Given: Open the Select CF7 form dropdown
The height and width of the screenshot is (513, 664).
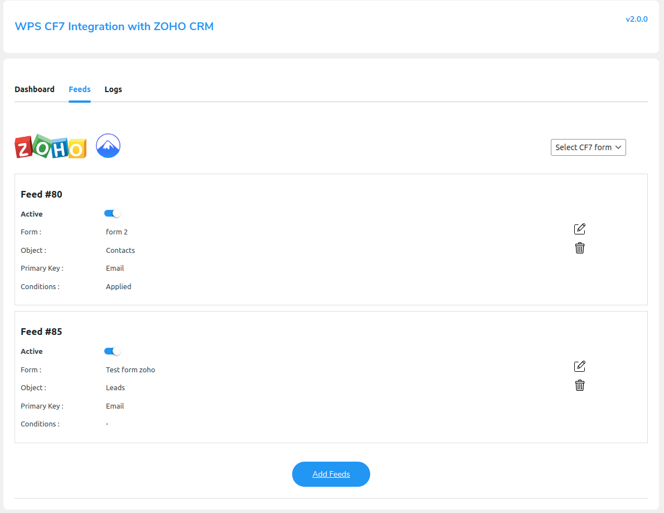Looking at the screenshot, I should [588, 147].
